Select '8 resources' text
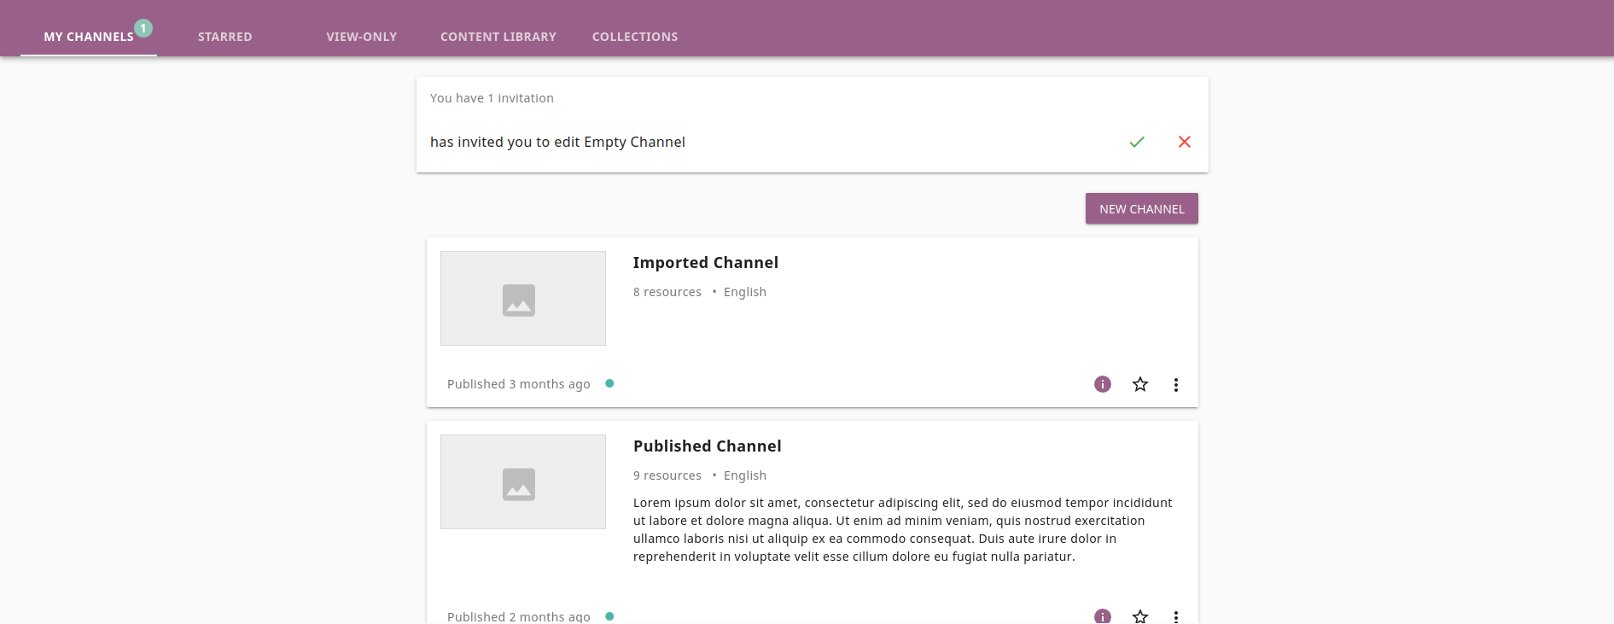The width and height of the screenshot is (1614, 624). 667,292
